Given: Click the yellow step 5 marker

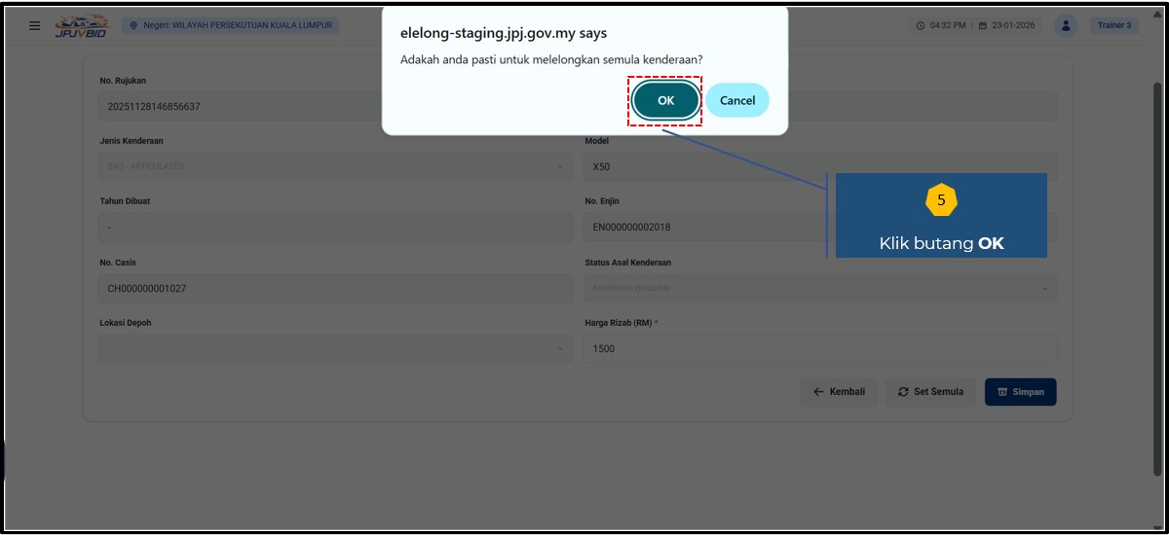Looking at the screenshot, I should tap(941, 199).
